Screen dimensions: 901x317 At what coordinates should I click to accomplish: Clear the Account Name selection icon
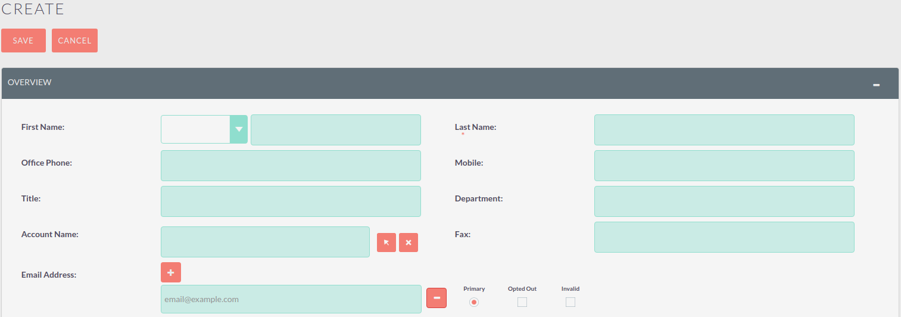pyautogui.click(x=409, y=243)
